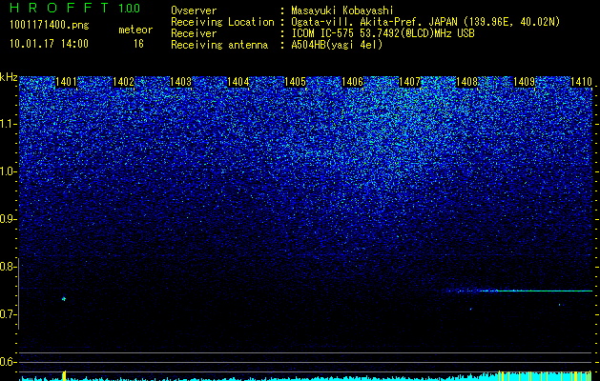Click the time marker 1405
Viewport: 600px width, 381px height.
(x=295, y=82)
